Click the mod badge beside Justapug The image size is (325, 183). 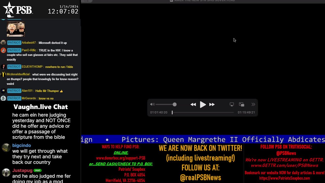38,170
